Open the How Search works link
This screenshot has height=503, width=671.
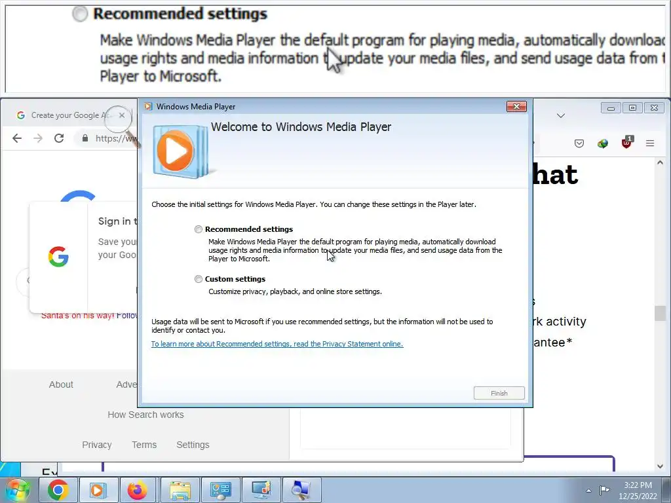[x=145, y=415]
